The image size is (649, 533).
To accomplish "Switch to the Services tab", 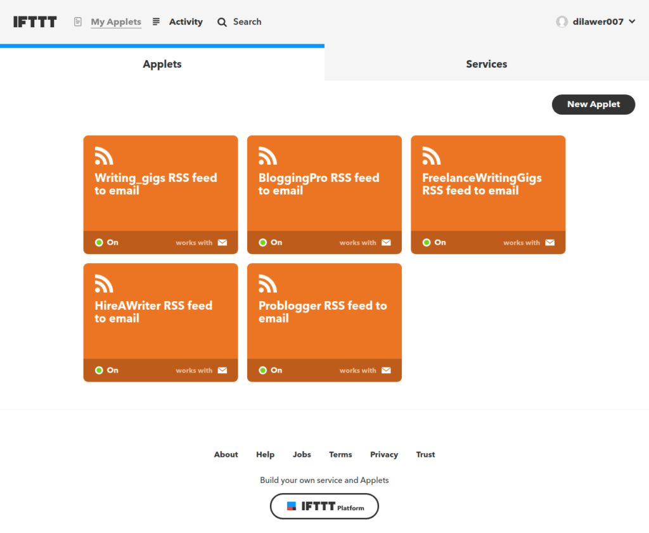I will click(x=486, y=64).
